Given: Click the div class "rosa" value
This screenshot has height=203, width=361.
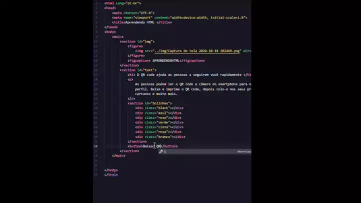Looking at the screenshot, I should [162, 132].
